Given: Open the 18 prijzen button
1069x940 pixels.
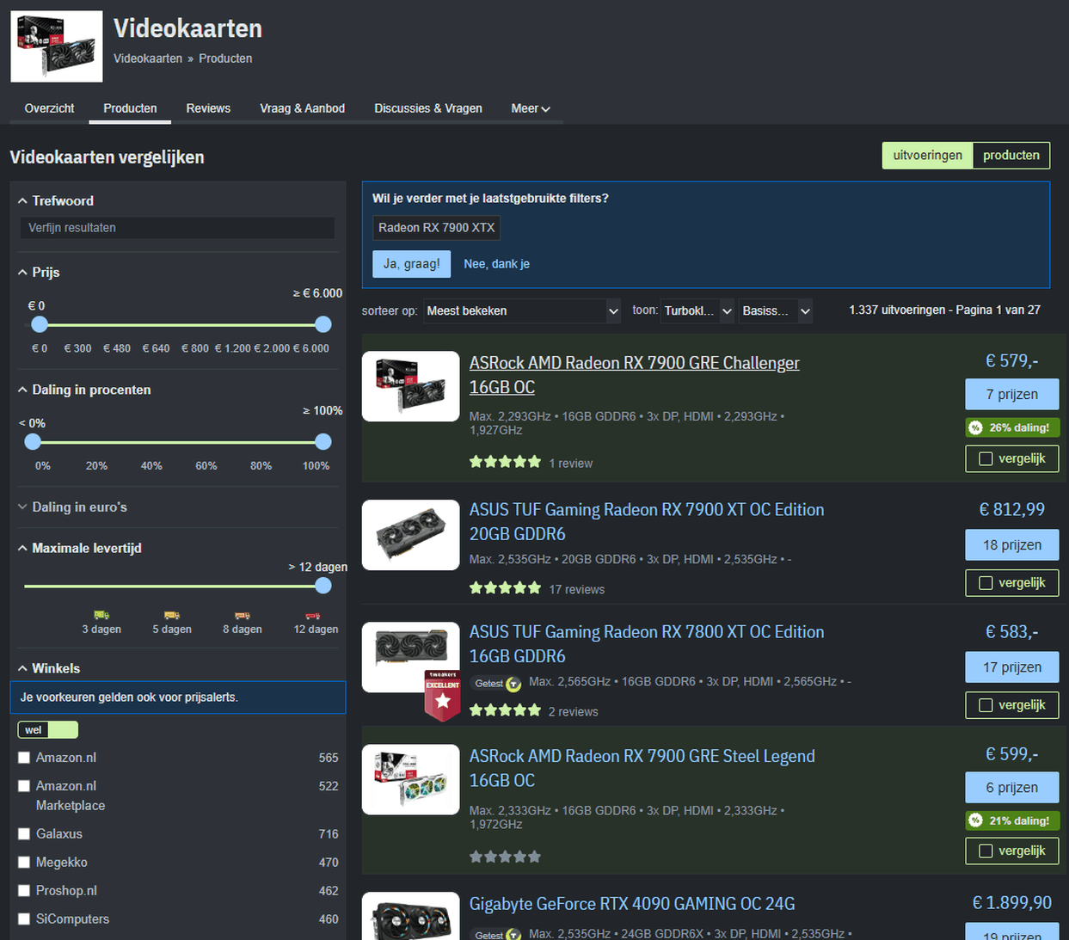Looking at the screenshot, I should click(1011, 545).
